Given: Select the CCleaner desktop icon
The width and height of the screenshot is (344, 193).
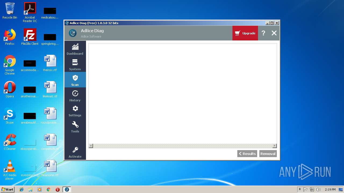Looking at the screenshot, I should point(10,142).
